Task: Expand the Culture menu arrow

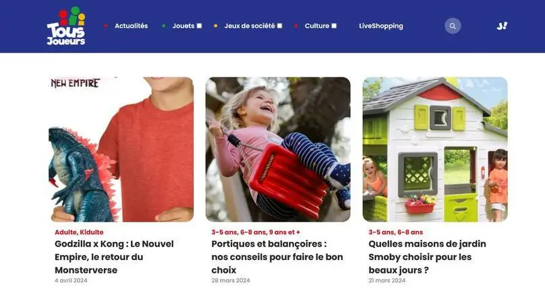Action: pyautogui.click(x=334, y=26)
